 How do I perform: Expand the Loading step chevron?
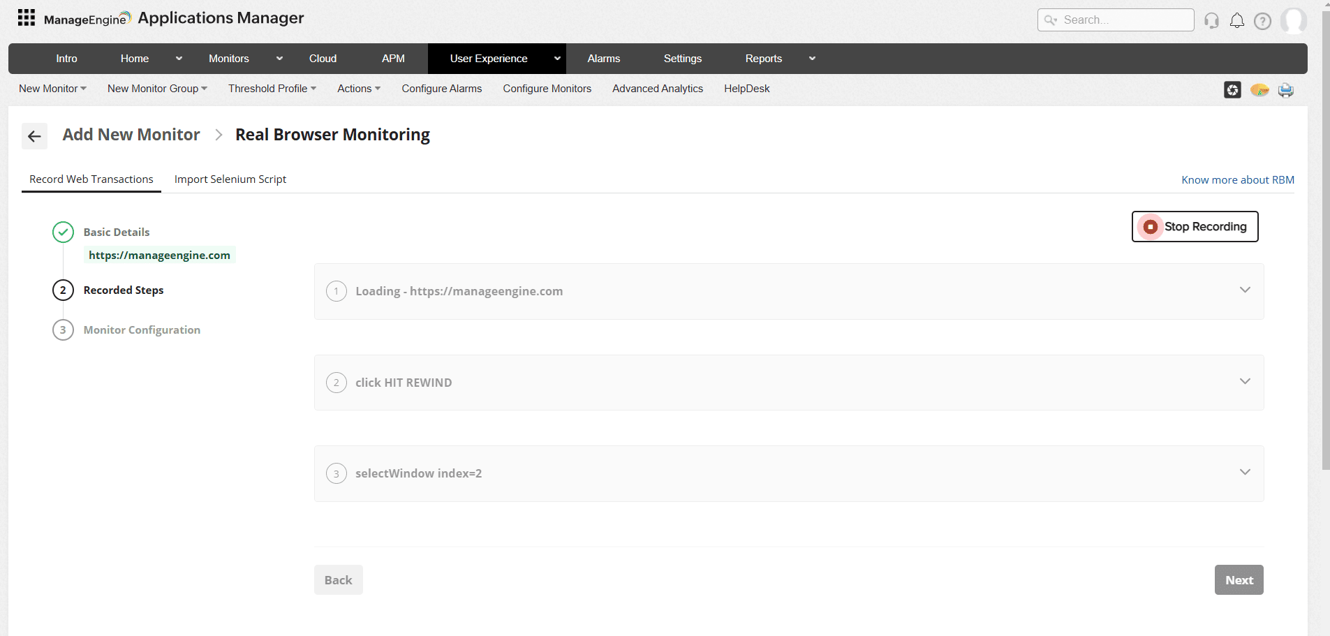[x=1245, y=290]
